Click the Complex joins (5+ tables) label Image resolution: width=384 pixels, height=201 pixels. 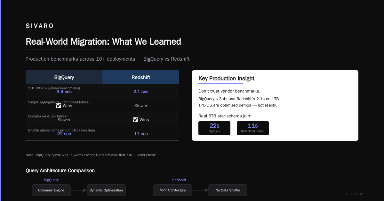48,116
